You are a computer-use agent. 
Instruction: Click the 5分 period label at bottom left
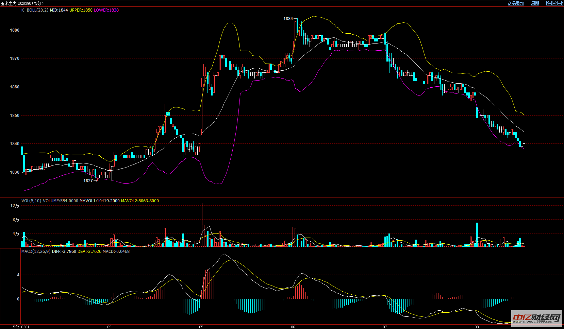pyautogui.click(x=16, y=327)
